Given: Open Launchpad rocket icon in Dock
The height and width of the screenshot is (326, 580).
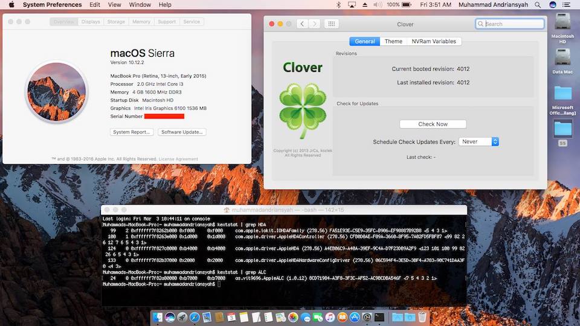Looking at the screenshot, I should tap(182, 317).
